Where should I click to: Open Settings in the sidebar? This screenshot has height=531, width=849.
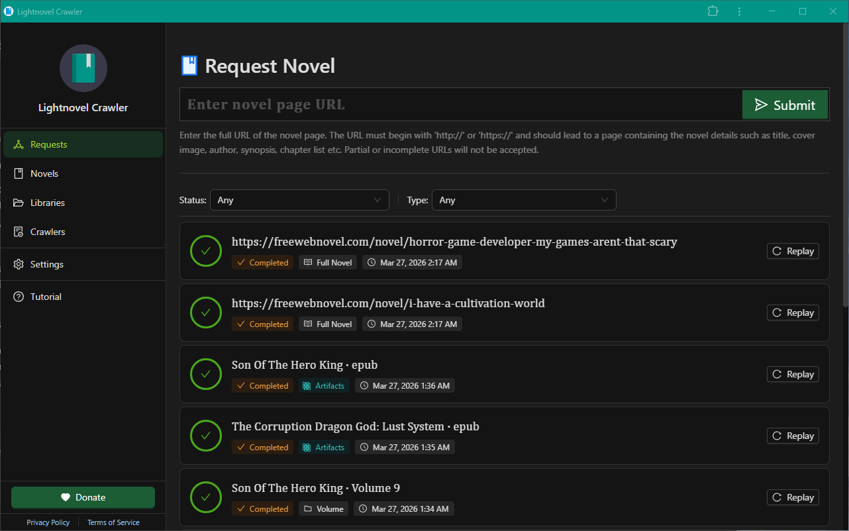pyautogui.click(x=83, y=264)
